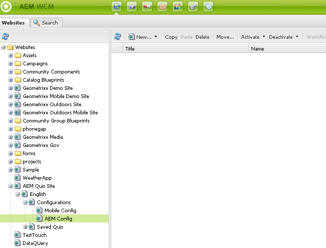Click the Geometrixx Media page icon
Viewport: 326px width, 248px height.
(17, 137)
